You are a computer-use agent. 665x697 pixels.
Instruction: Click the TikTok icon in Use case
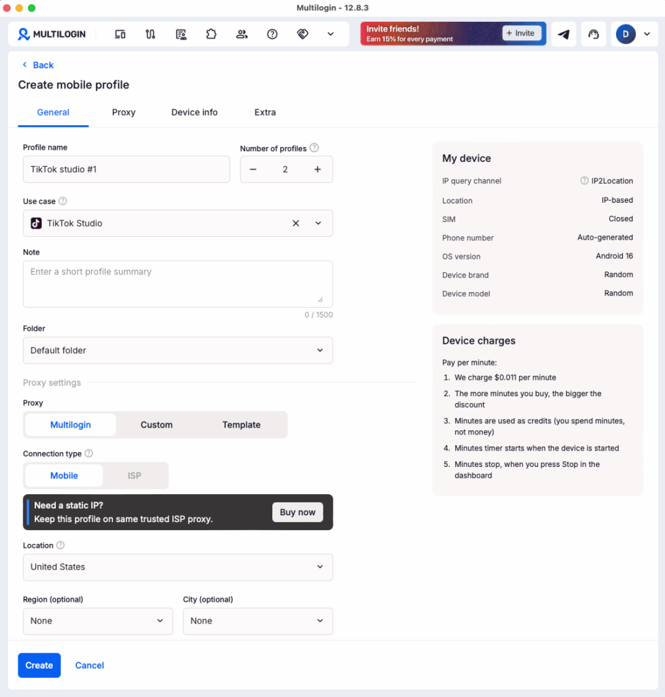[36, 223]
